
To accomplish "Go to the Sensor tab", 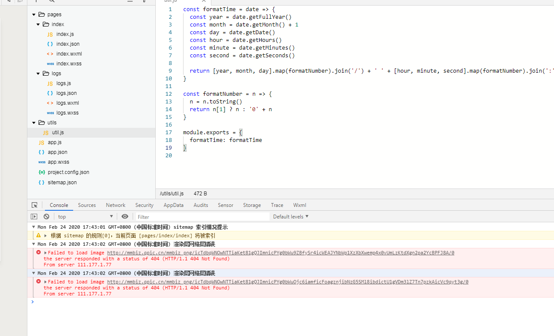I will [x=226, y=205].
